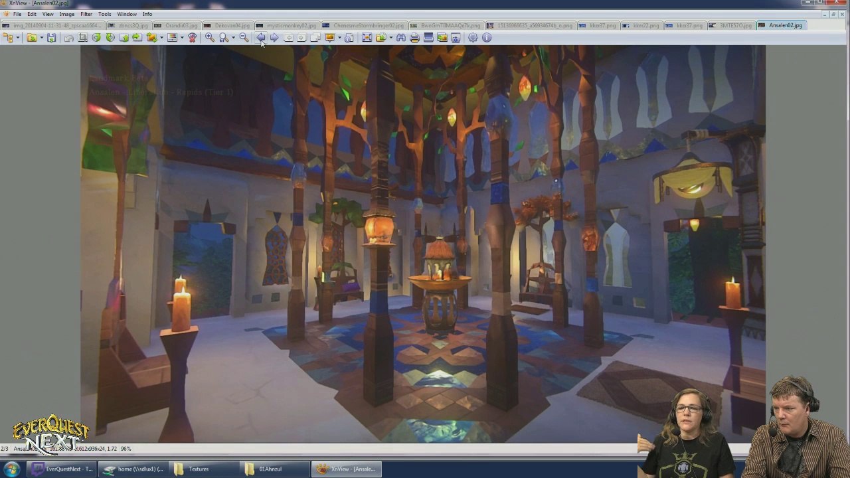Show image info with blue i icon
The width and height of the screenshot is (850, 478).
(x=487, y=38)
